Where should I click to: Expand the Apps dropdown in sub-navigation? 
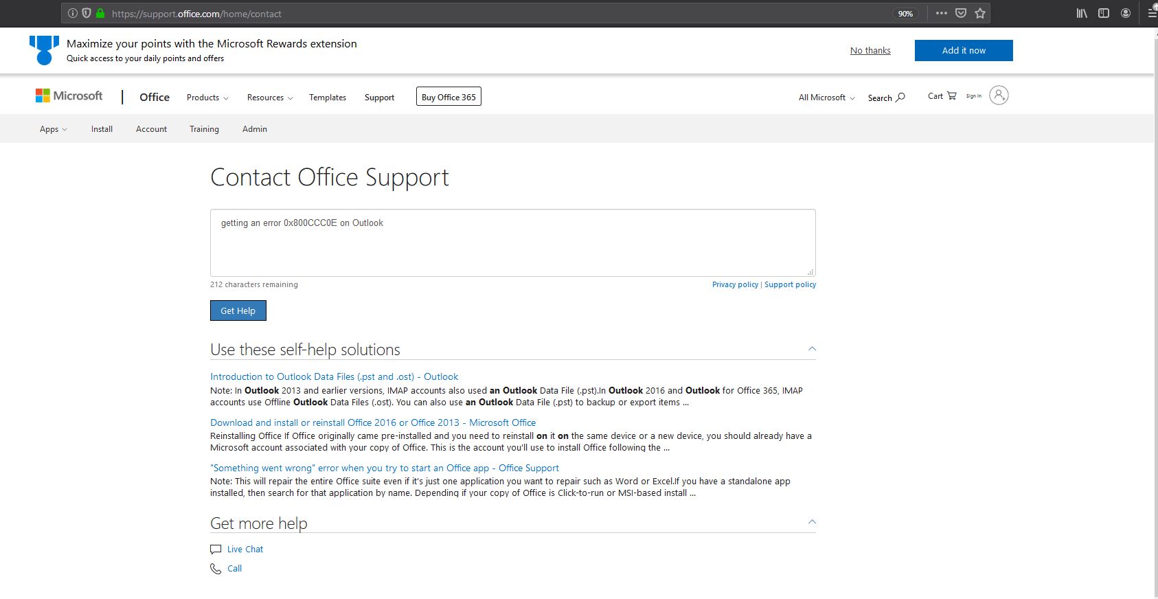coord(54,129)
